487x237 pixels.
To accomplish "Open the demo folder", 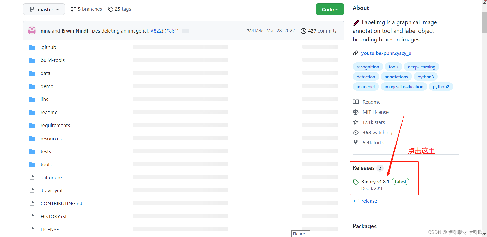I will pos(47,86).
